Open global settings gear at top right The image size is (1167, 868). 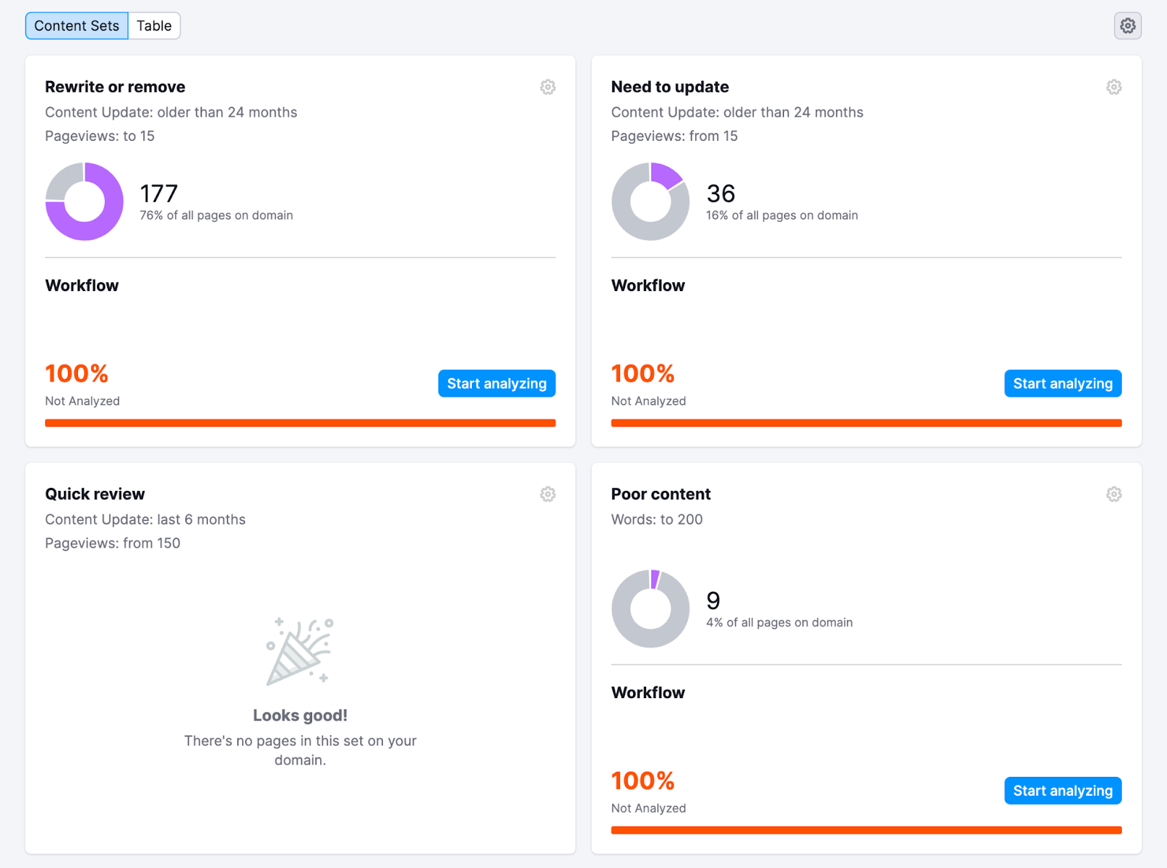point(1128,26)
